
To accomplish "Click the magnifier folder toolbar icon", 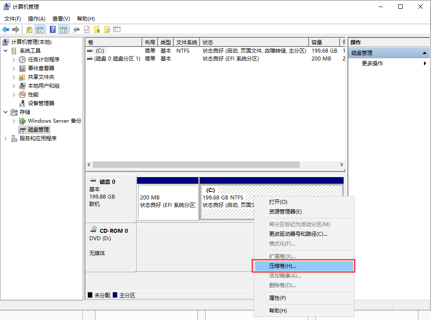I will tap(107, 29).
